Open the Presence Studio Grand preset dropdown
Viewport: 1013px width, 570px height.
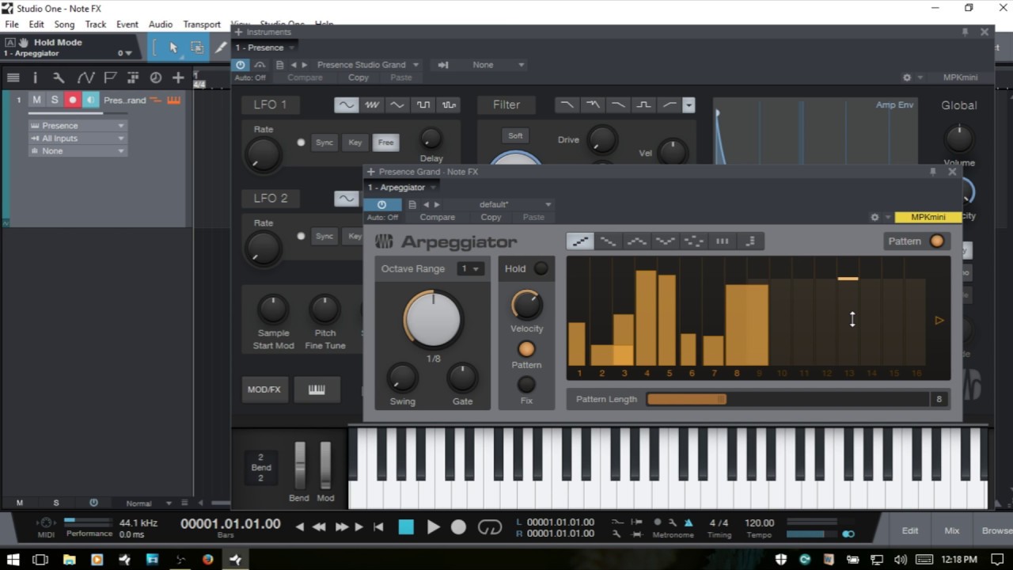367,65
